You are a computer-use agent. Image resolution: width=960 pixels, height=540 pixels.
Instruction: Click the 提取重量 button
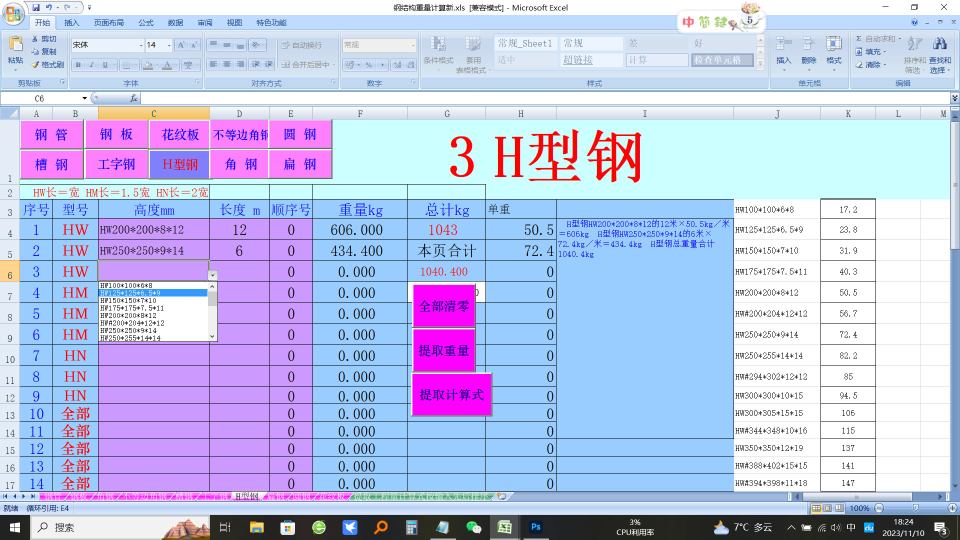(x=444, y=350)
